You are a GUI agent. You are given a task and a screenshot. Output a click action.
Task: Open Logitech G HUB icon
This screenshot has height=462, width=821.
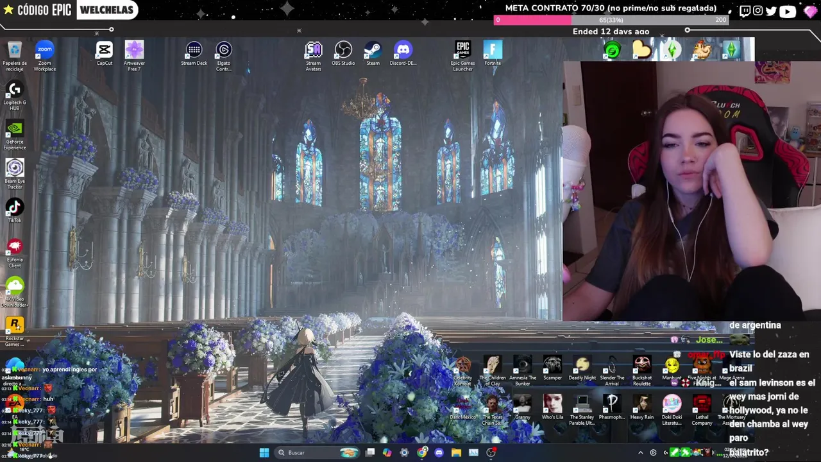point(14,96)
